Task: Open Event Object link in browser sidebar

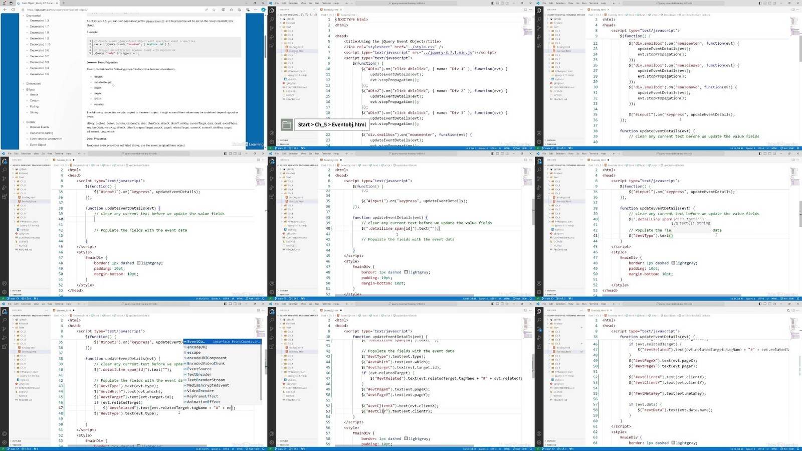Action: (x=38, y=145)
